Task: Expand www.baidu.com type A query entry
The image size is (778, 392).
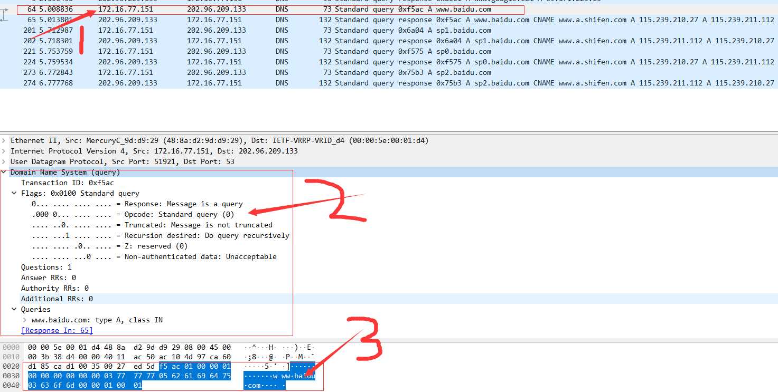Action: 25,320
